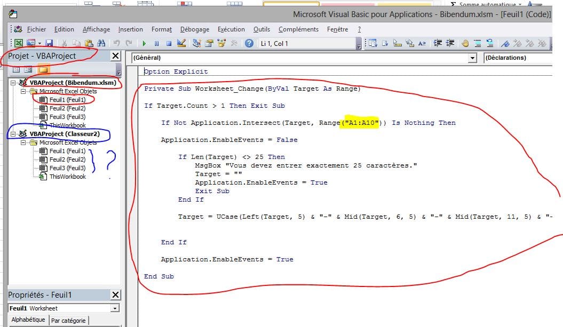Open the Affichage menu

96,29
